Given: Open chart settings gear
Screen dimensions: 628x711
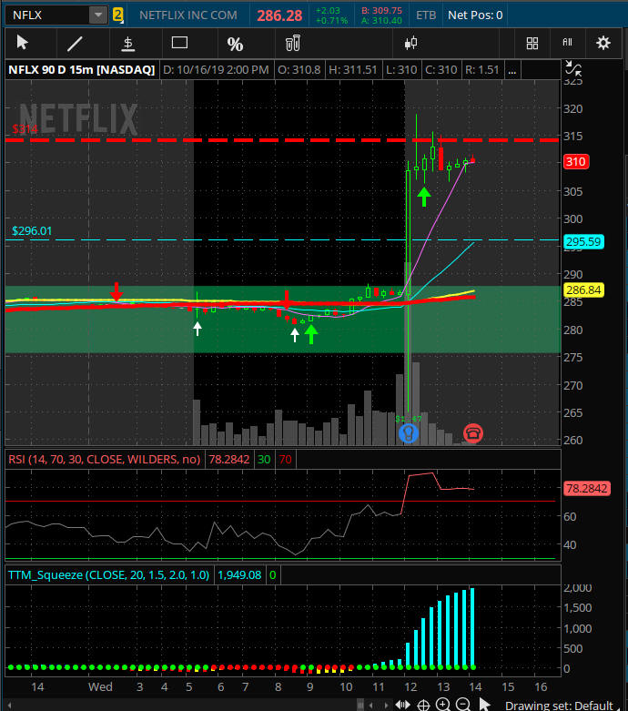Looking at the screenshot, I should pos(603,43).
